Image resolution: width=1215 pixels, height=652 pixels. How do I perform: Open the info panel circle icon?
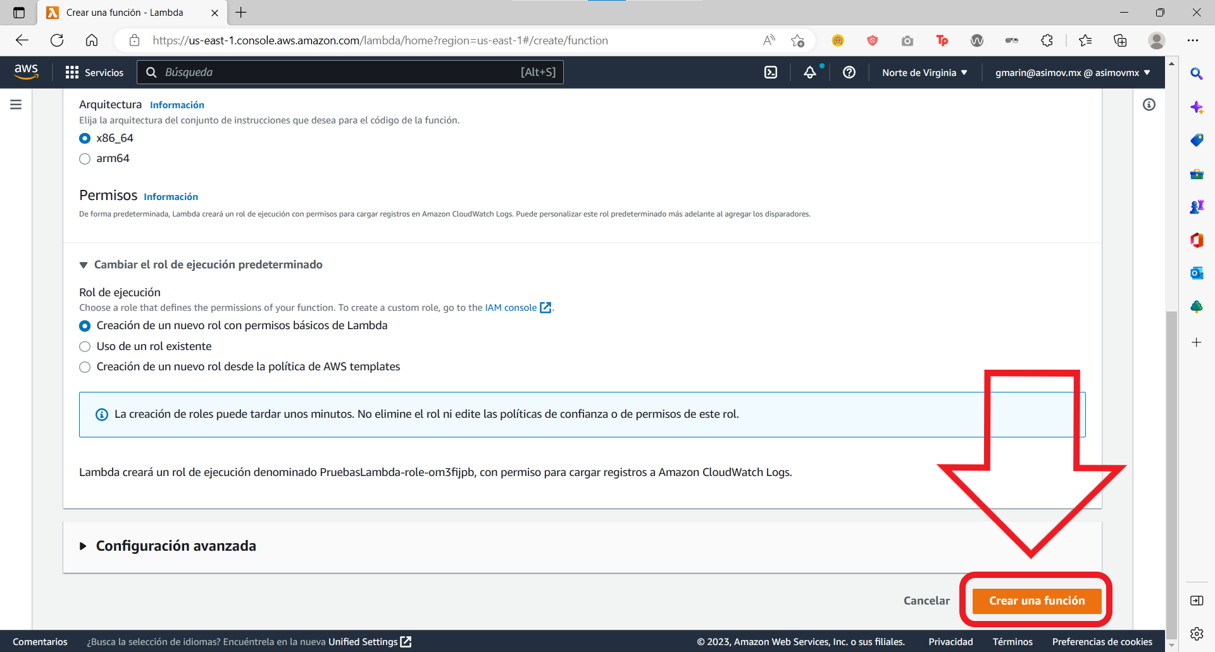tap(1149, 104)
